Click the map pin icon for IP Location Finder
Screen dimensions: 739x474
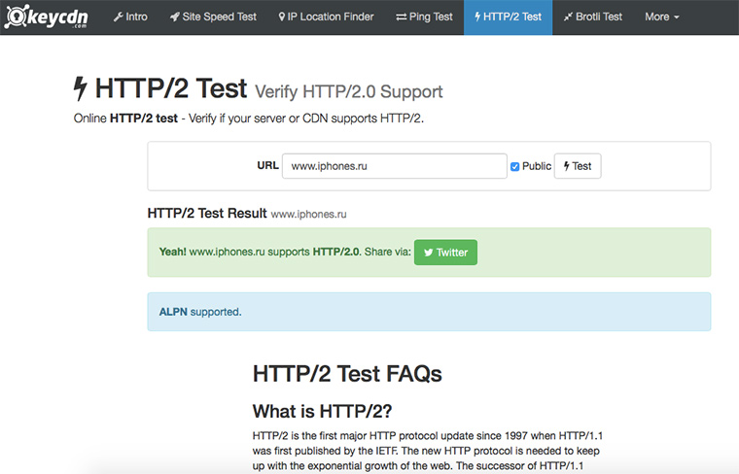(282, 17)
